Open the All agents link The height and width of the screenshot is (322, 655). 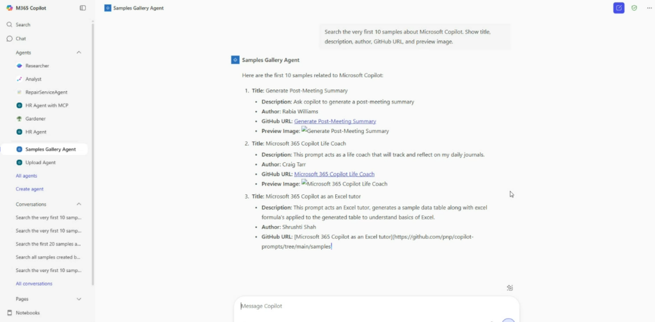coord(26,176)
